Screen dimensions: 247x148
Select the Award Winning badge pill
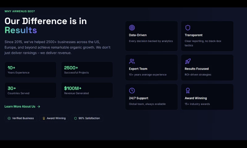(54, 118)
